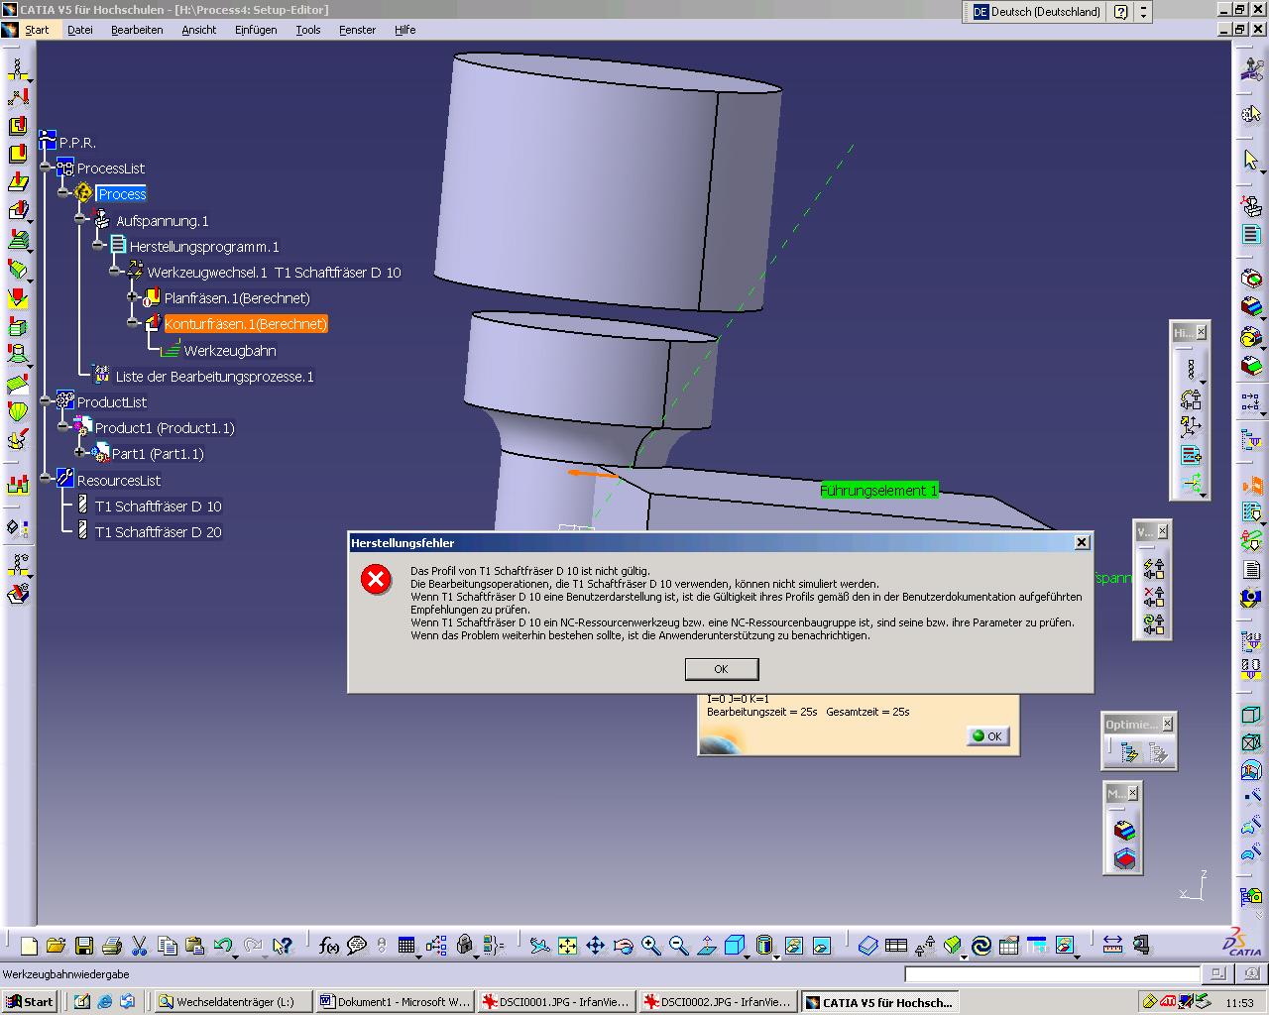1269x1015 pixels.
Task: Click the Normal View icon
Action: point(707,946)
